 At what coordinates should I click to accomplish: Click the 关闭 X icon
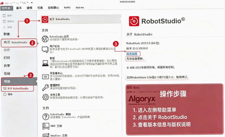click(4, 27)
